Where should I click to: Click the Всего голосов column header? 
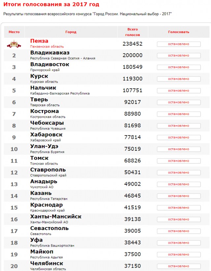(133, 32)
